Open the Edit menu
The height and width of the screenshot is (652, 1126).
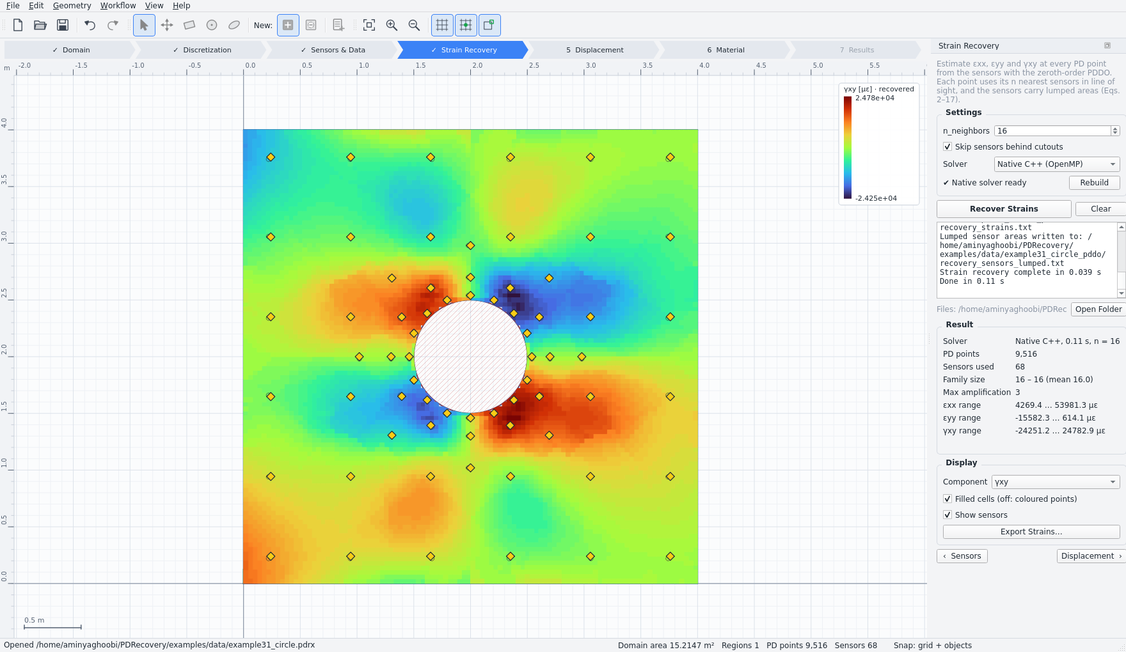(36, 6)
